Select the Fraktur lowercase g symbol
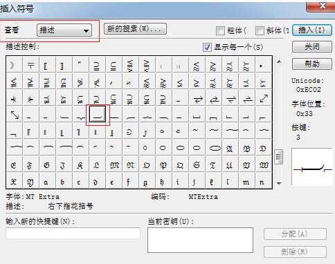Viewport: 335px width, 264px height. click(x=147, y=181)
